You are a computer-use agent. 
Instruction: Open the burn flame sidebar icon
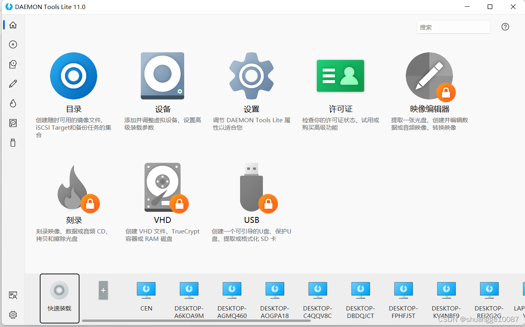(x=13, y=103)
